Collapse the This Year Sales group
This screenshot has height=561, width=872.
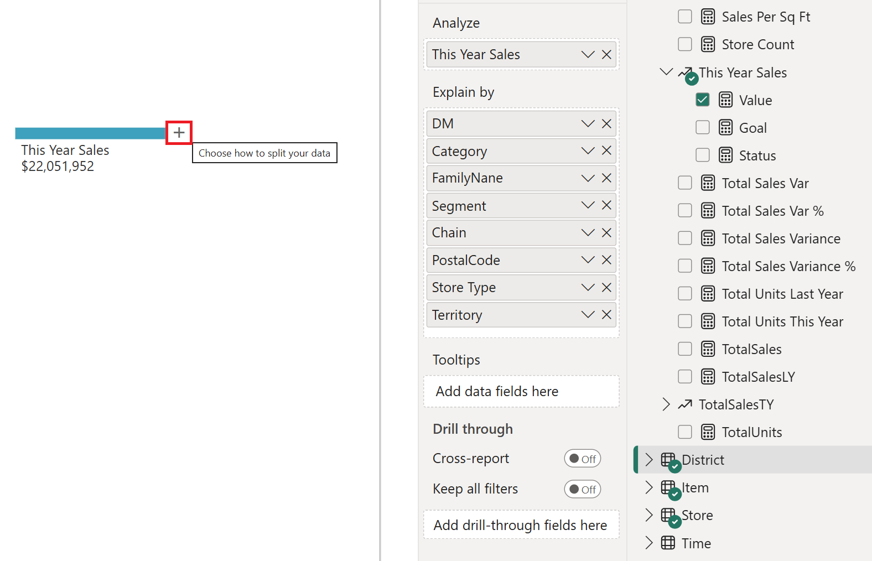pyautogui.click(x=666, y=72)
